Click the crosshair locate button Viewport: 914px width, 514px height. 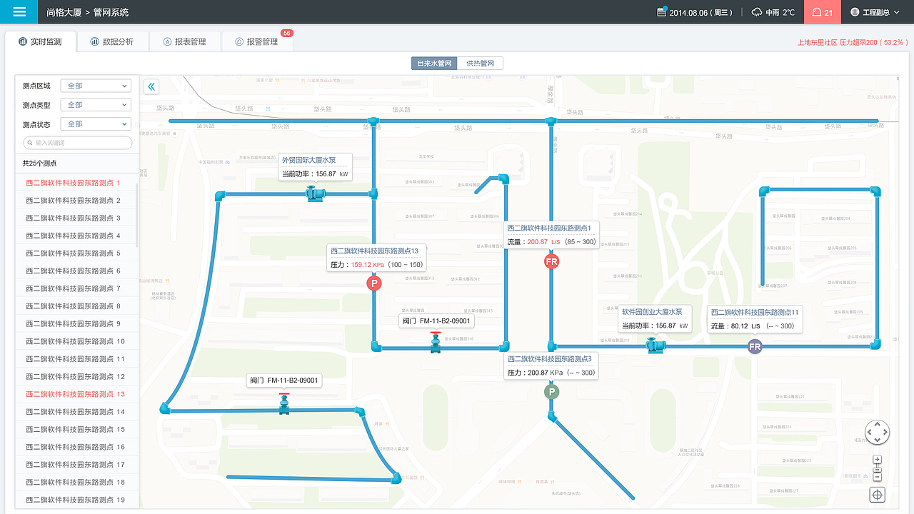pos(878,494)
